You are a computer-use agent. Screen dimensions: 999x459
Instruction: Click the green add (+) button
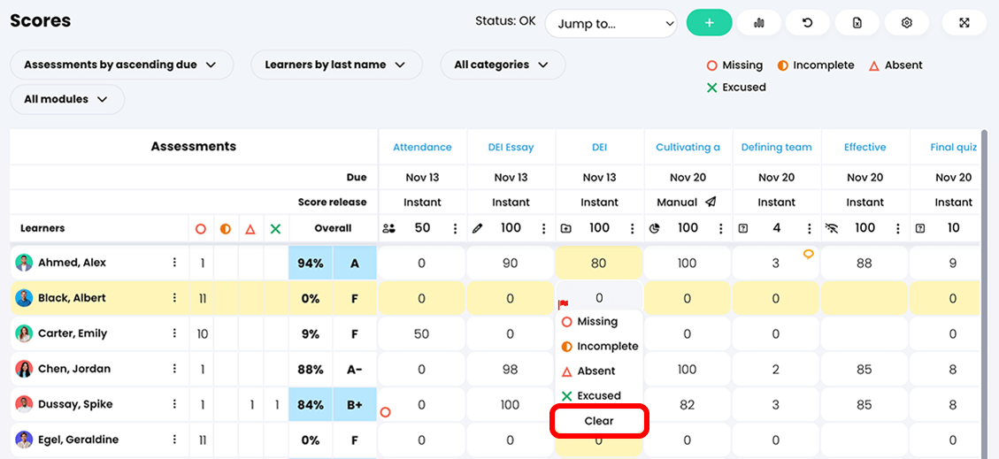coord(709,23)
